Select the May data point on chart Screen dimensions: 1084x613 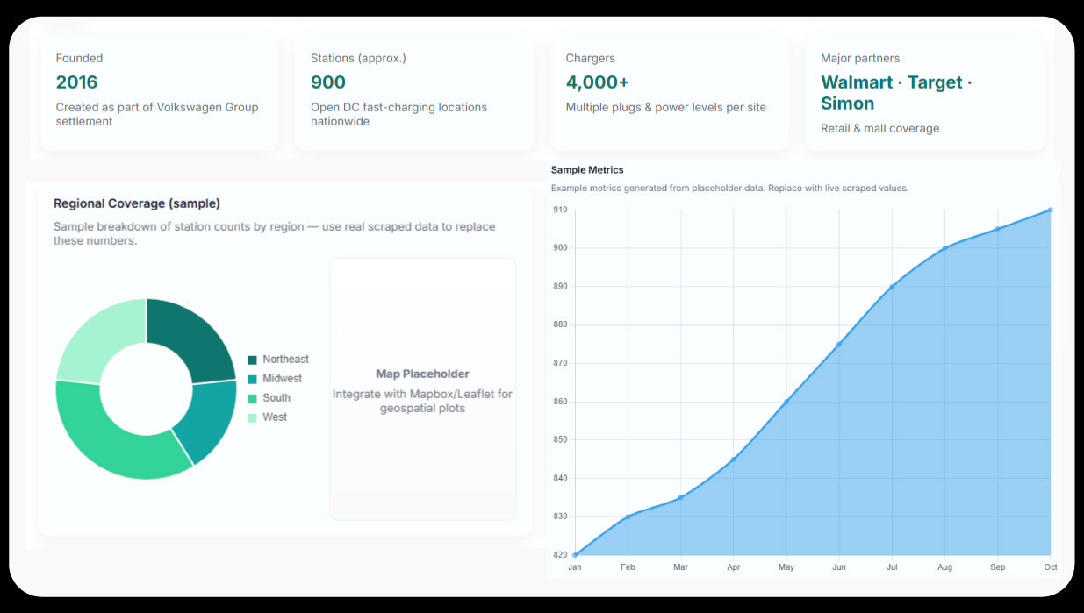786,402
